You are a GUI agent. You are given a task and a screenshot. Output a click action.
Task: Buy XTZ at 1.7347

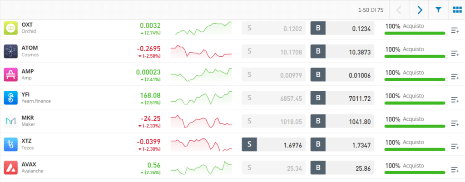point(342,145)
